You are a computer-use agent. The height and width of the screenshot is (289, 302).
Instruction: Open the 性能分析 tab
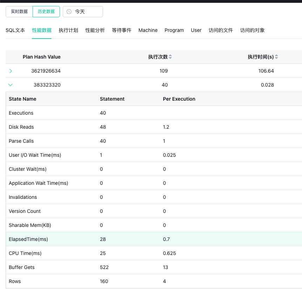click(95, 30)
